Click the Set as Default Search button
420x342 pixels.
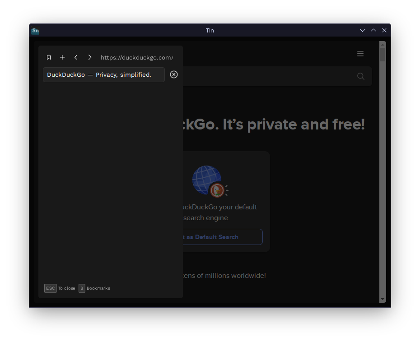tap(223, 237)
